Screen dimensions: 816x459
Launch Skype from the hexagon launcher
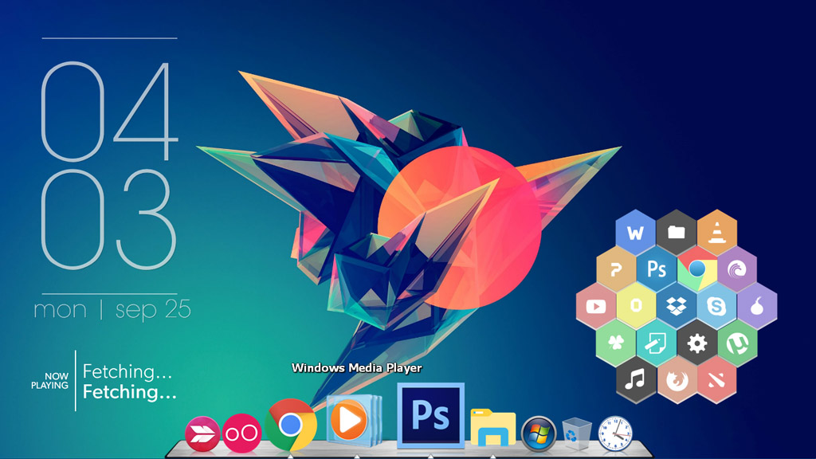(716, 307)
